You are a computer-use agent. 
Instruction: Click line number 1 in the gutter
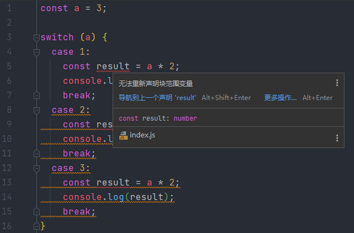pos(9,8)
